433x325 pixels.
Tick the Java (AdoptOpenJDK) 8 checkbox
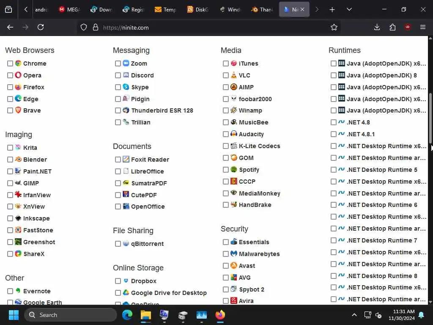click(334, 75)
